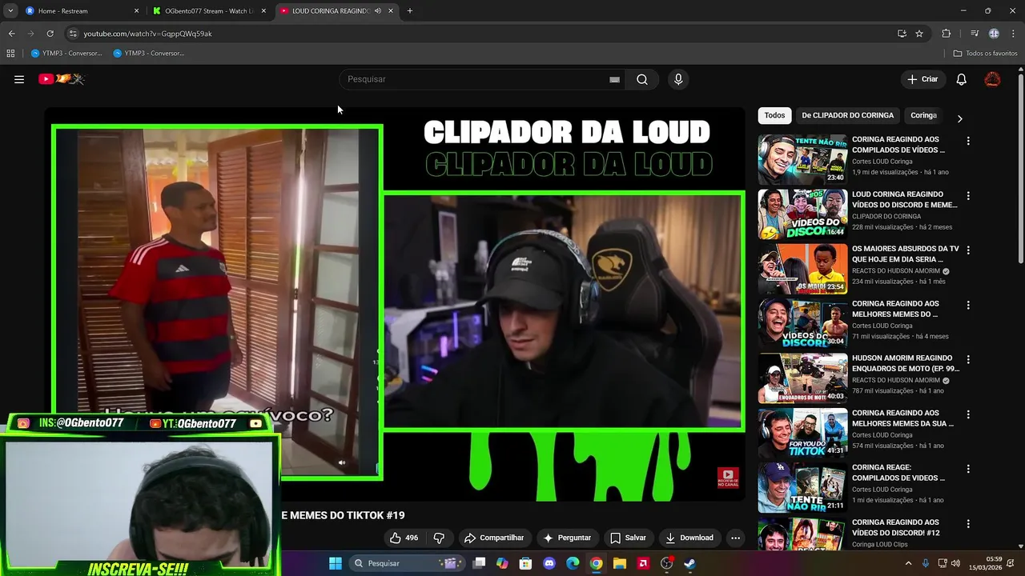Open options for CORINGA REAGINDO AOS VÍDEOS DO DISCORD! #12
This screenshot has width=1025, height=576.
[968, 523]
